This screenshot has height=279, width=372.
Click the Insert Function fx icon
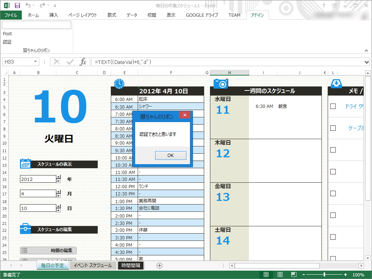pyautogui.click(x=83, y=62)
